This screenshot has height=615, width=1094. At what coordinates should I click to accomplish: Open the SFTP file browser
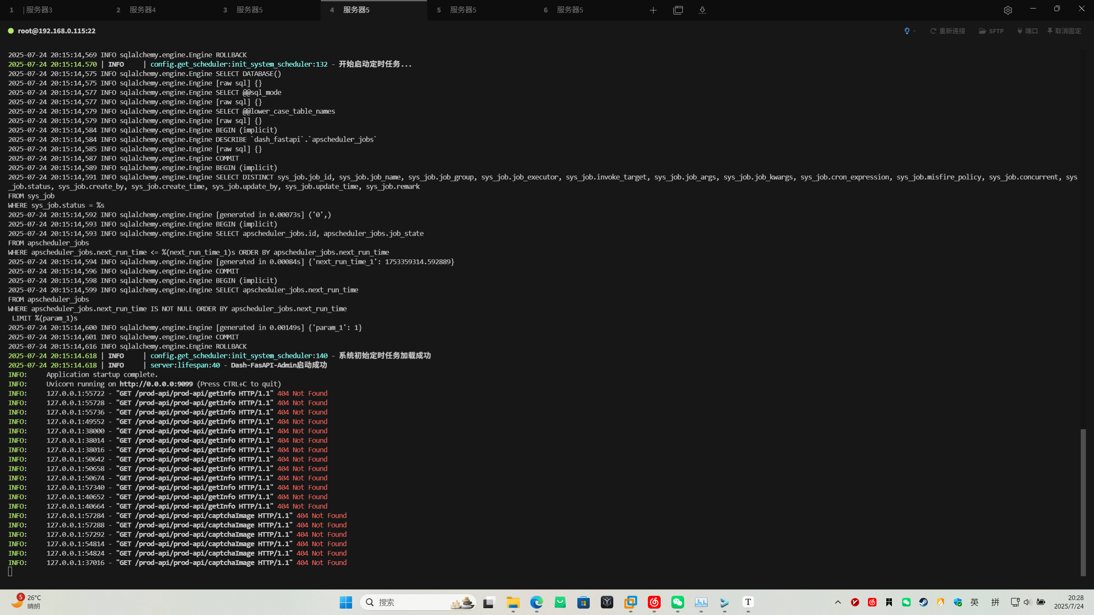[991, 31]
